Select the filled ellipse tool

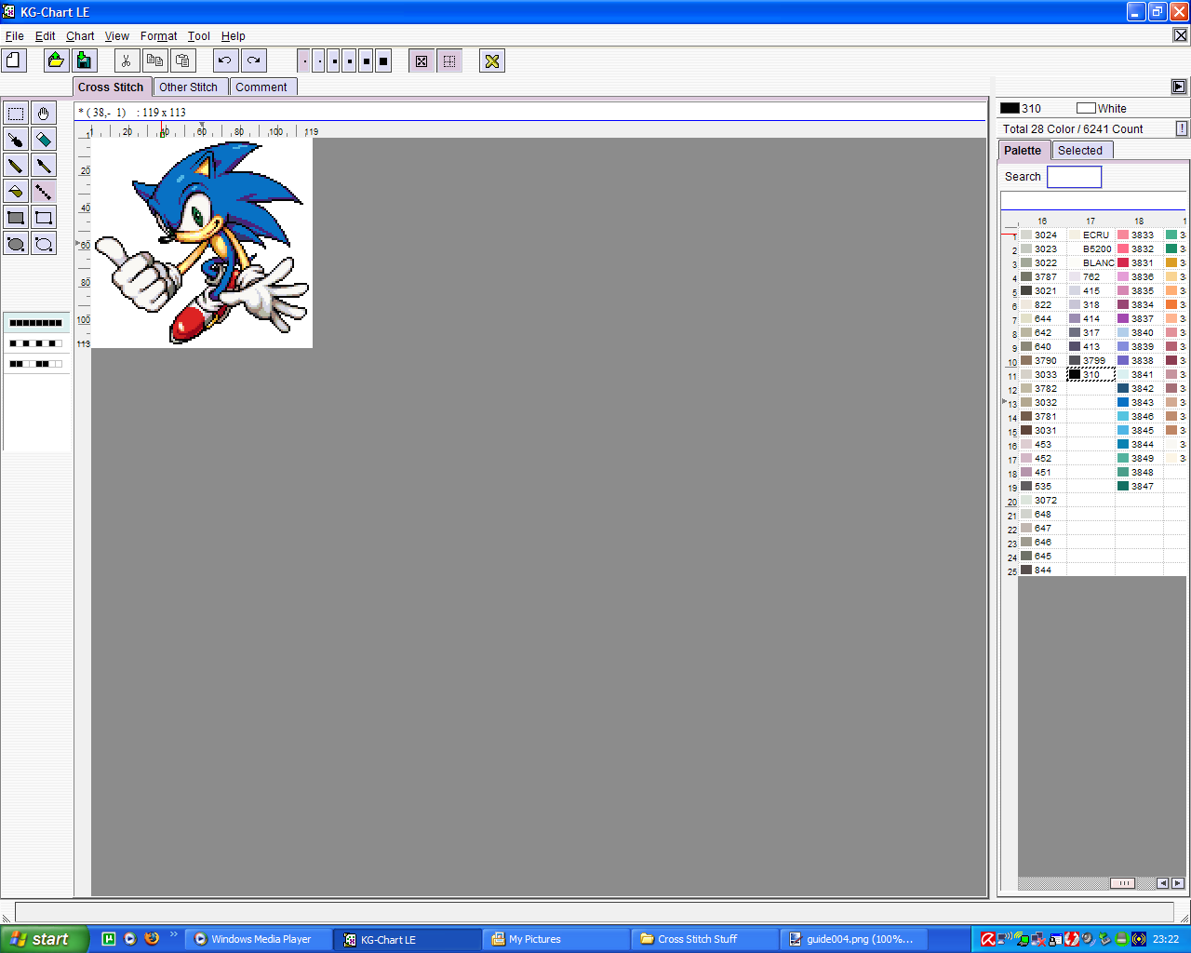(16, 244)
